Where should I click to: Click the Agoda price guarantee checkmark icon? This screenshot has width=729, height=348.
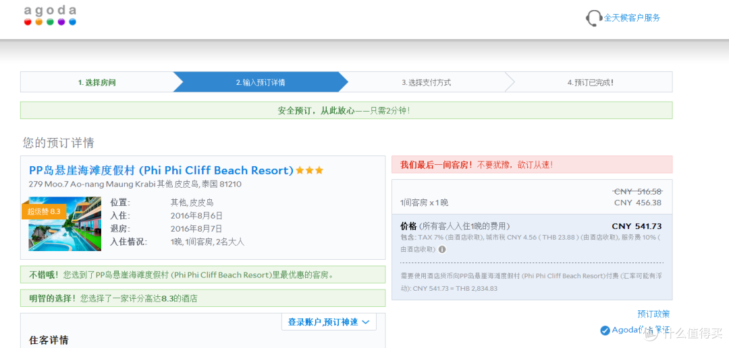click(605, 330)
